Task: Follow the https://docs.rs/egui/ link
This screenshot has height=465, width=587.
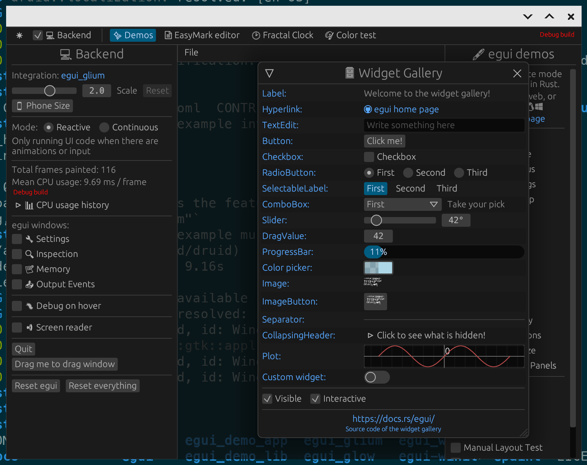Action: click(393, 419)
